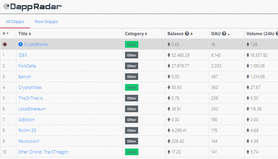Sort the table by Category
Image resolution: width=278 pixels, height=159 pixels.
point(136,34)
